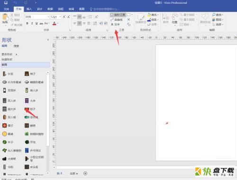Image resolution: width=237 pixels, height=180 pixels.
Task: Open the Line 线条 dropdown
Action: click(x=153, y=19)
